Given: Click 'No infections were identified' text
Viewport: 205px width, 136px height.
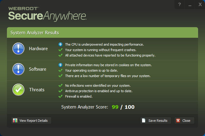Looking at the screenshot, I should [98, 86].
